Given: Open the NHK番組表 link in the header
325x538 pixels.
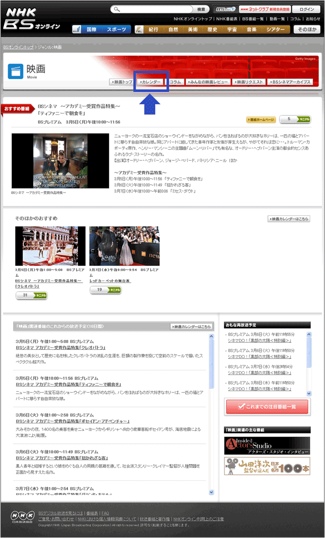Looking at the screenshot, I should pos(227,19).
